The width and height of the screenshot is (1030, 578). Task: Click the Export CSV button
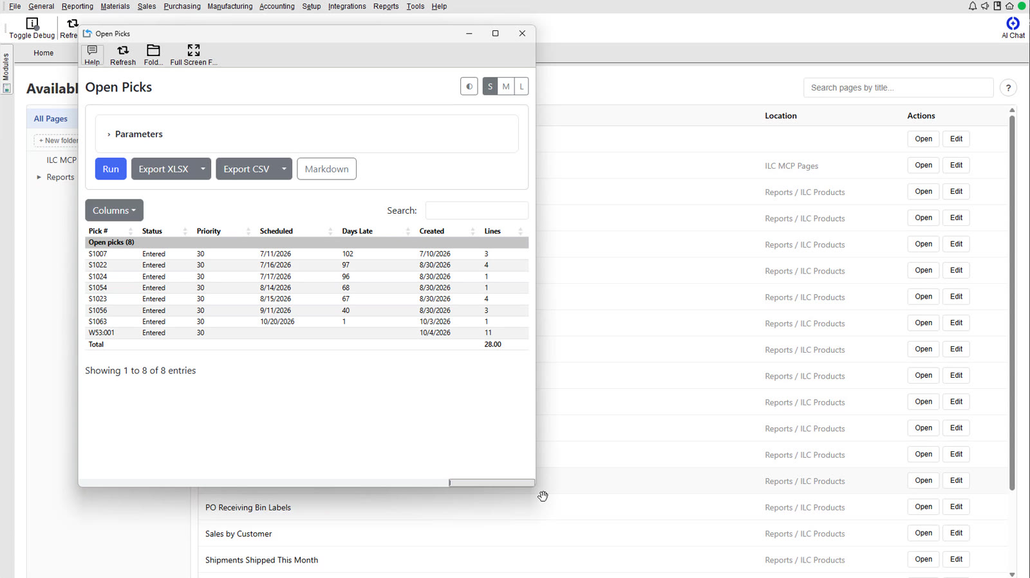point(247,169)
